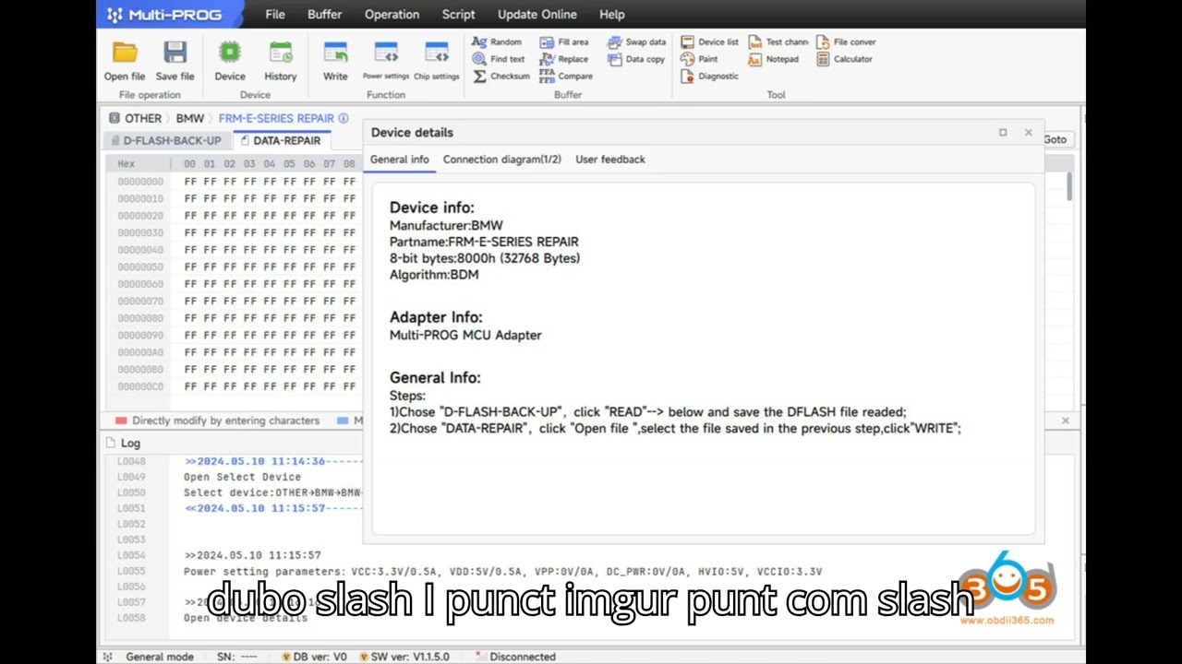1182x664 pixels.
Task: Click 'SW ver: V1.1.5.0' status entry
Action: click(x=404, y=657)
